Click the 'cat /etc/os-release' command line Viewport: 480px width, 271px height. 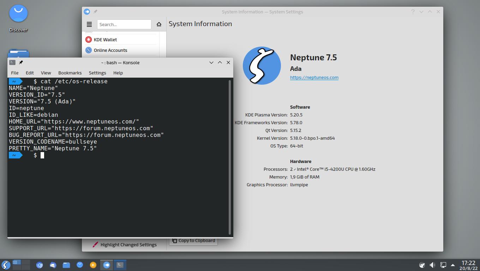(x=74, y=81)
